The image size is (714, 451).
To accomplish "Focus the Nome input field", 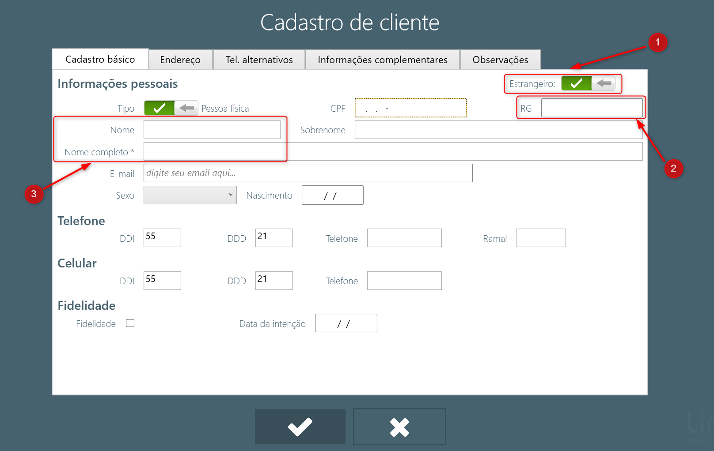I will tap(212, 130).
